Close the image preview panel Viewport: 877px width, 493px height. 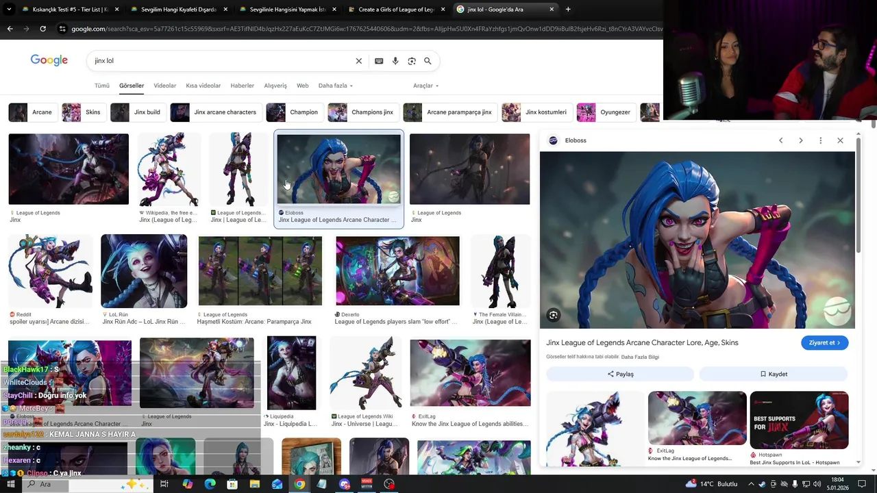coord(840,140)
